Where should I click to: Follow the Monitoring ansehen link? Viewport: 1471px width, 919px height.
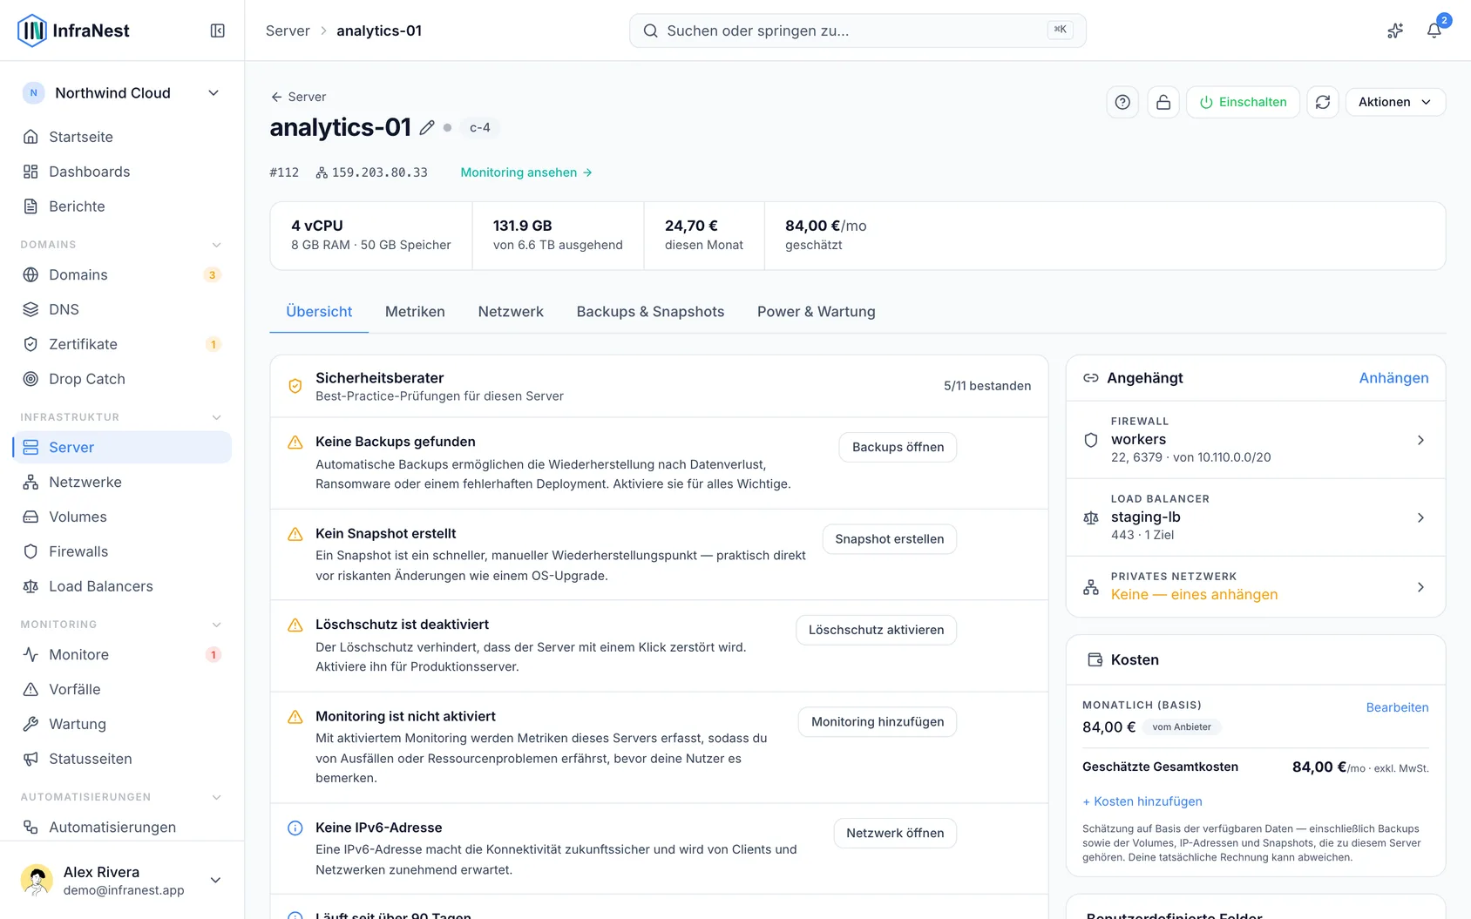526,172
